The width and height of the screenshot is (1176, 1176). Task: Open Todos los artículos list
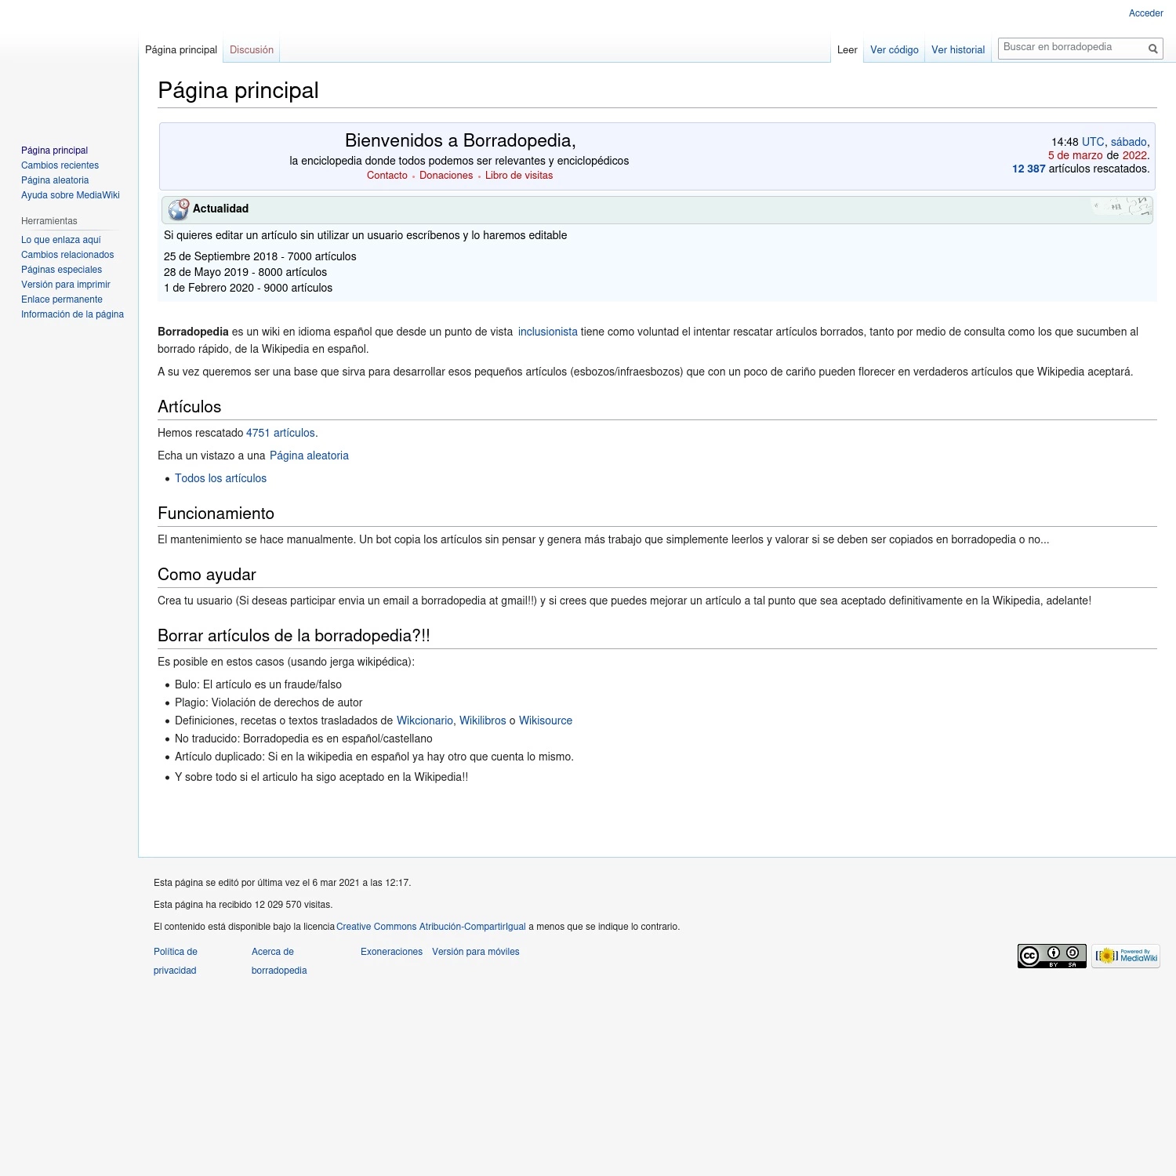[x=220, y=478]
